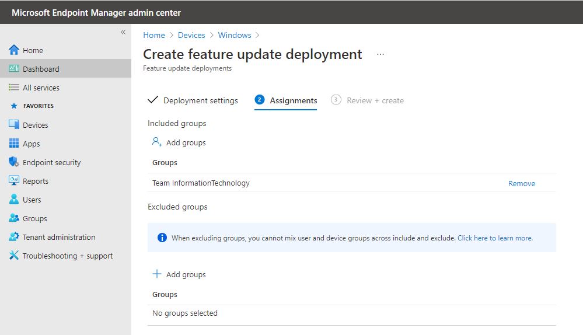583x335 pixels.
Task: Click the Reports icon in sidebar
Action: (14, 180)
